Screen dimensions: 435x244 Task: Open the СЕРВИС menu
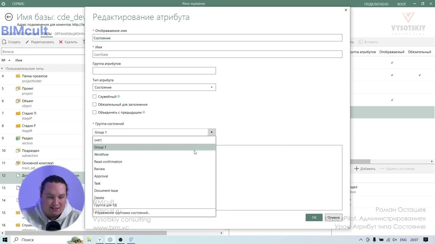pyautogui.click(x=18, y=4)
